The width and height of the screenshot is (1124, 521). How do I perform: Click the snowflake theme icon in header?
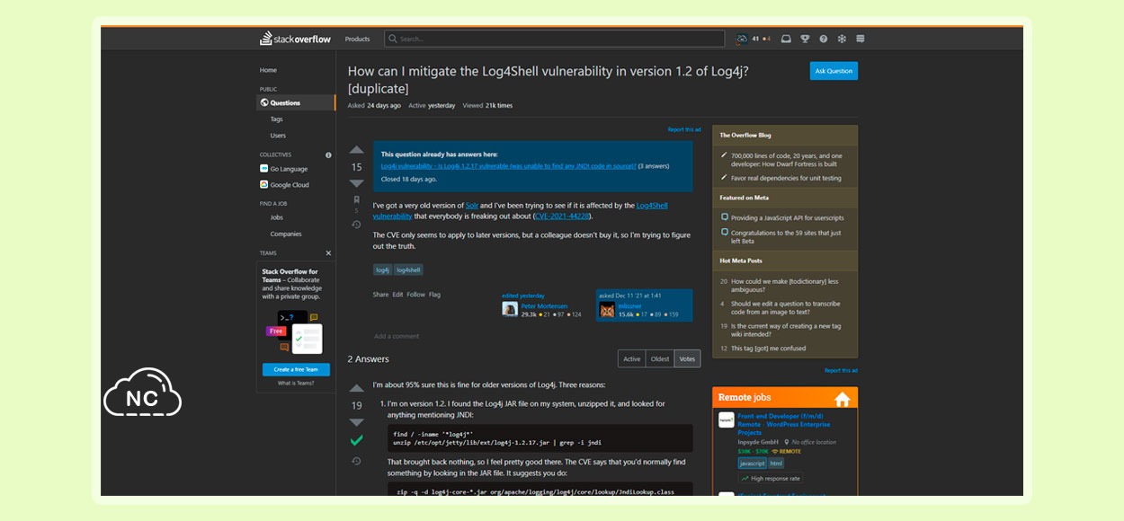coord(842,39)
